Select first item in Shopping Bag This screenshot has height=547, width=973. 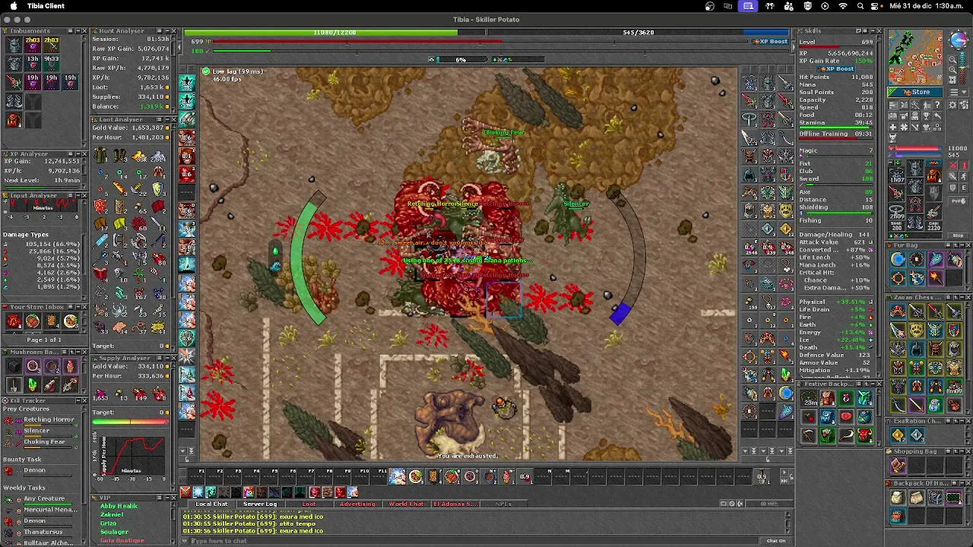tap(898, 466)
